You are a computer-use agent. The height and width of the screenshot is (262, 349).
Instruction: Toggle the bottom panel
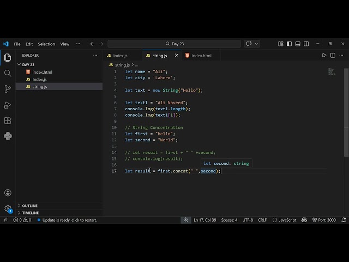click(x=298, y=44)
